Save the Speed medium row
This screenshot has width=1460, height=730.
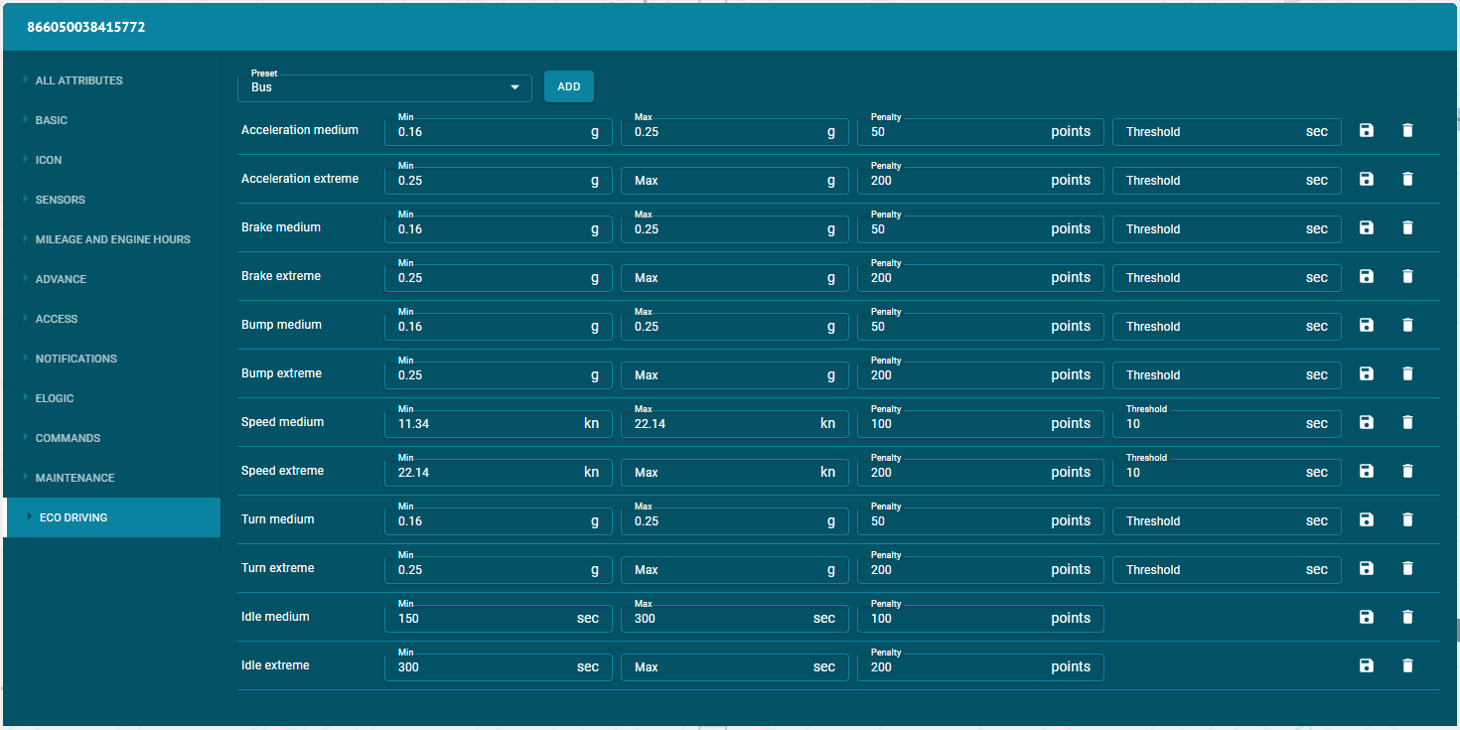point(1366,422)
